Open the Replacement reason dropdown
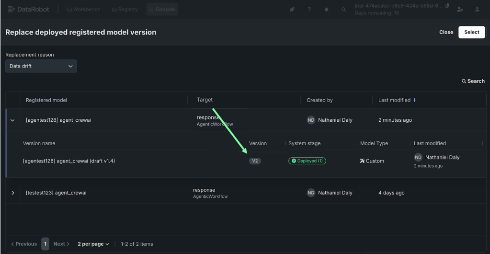This screenshot has width=490, height=254. pyautogui.click(x=41, y=66)
